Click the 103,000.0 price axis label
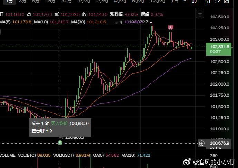This screenshot has height=168, width=238. [219, 39]
